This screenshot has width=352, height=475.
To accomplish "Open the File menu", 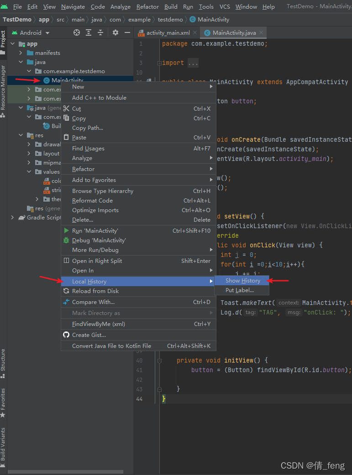I will (x=17, y=7).
